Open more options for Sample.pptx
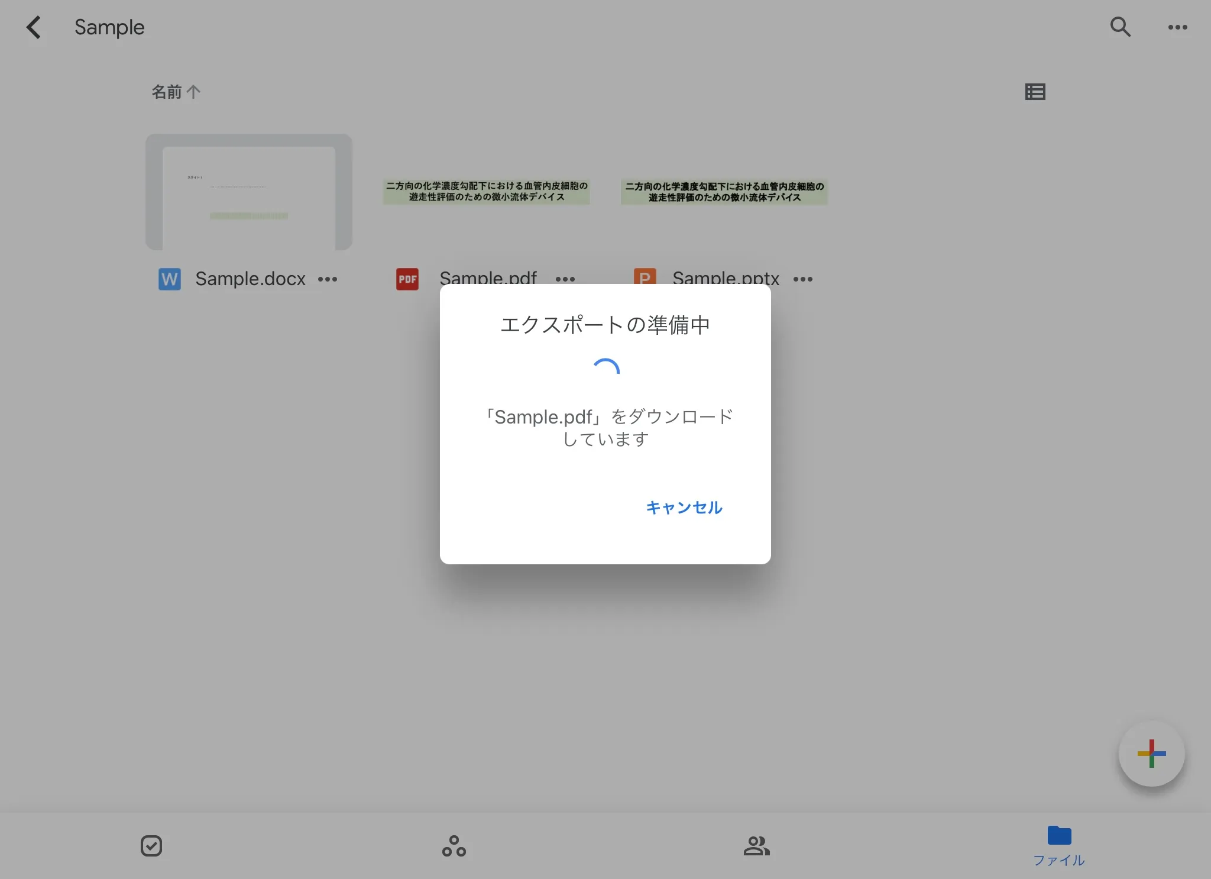 coord(803,279)
